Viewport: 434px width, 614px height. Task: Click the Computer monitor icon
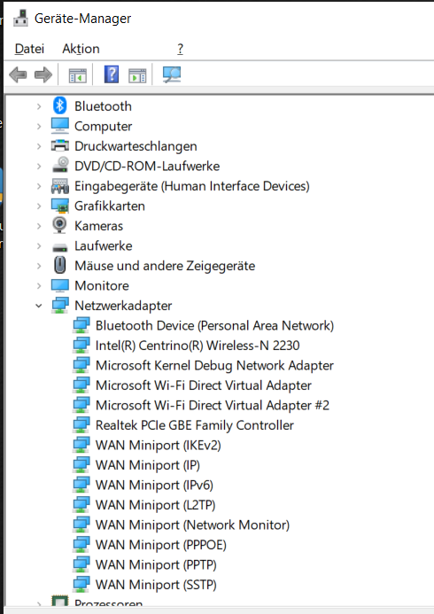point(60,126)
